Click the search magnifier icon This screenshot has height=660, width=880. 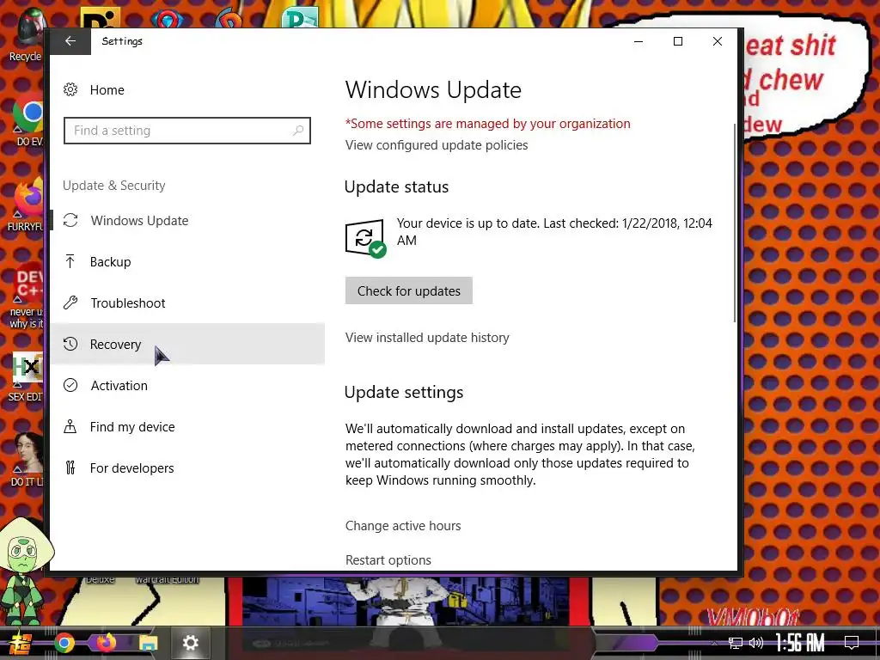[x=298, y=131]
